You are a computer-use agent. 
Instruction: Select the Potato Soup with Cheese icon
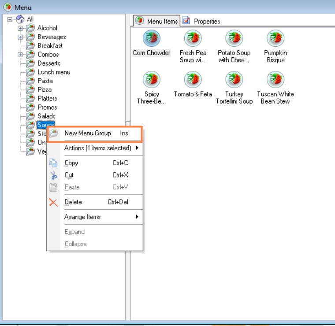pyautogui.click(x=234, y=38)
